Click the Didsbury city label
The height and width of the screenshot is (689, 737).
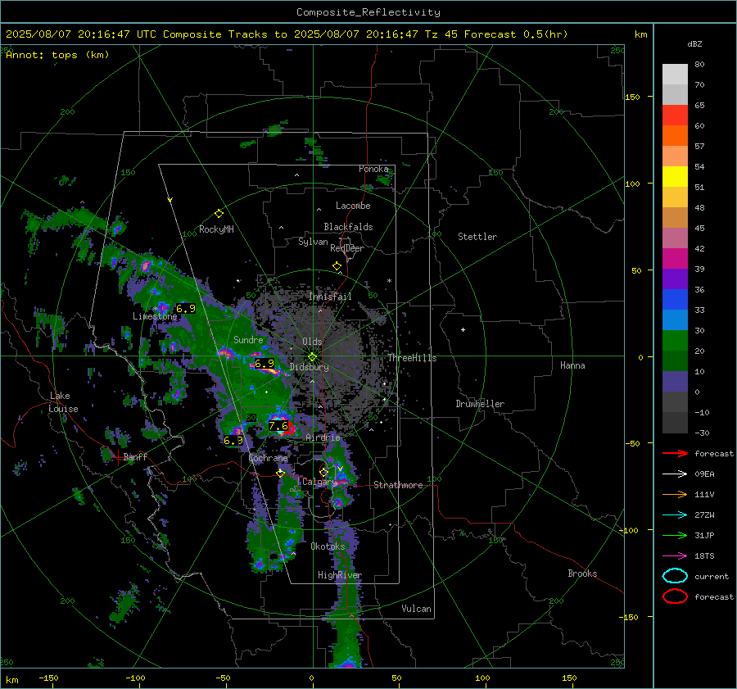pyautogui.click(x=309, y=367)
